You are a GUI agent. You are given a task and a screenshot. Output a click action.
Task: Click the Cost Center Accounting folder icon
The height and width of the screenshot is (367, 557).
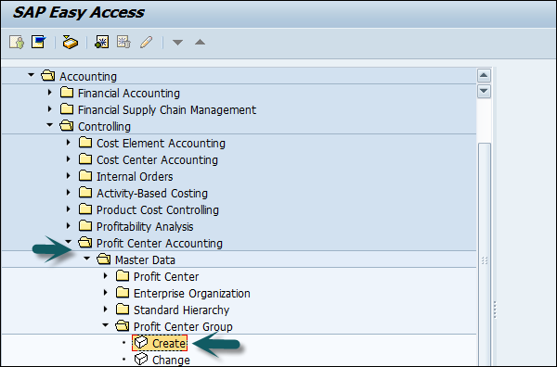[85, 159]
